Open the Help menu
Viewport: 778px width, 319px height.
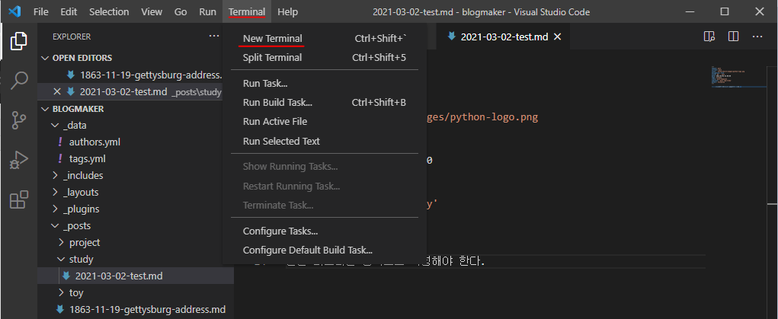[288, 11]
